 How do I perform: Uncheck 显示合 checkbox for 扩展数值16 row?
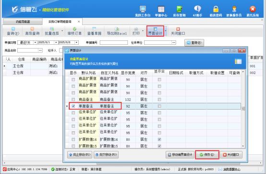(x=159, y=139)
